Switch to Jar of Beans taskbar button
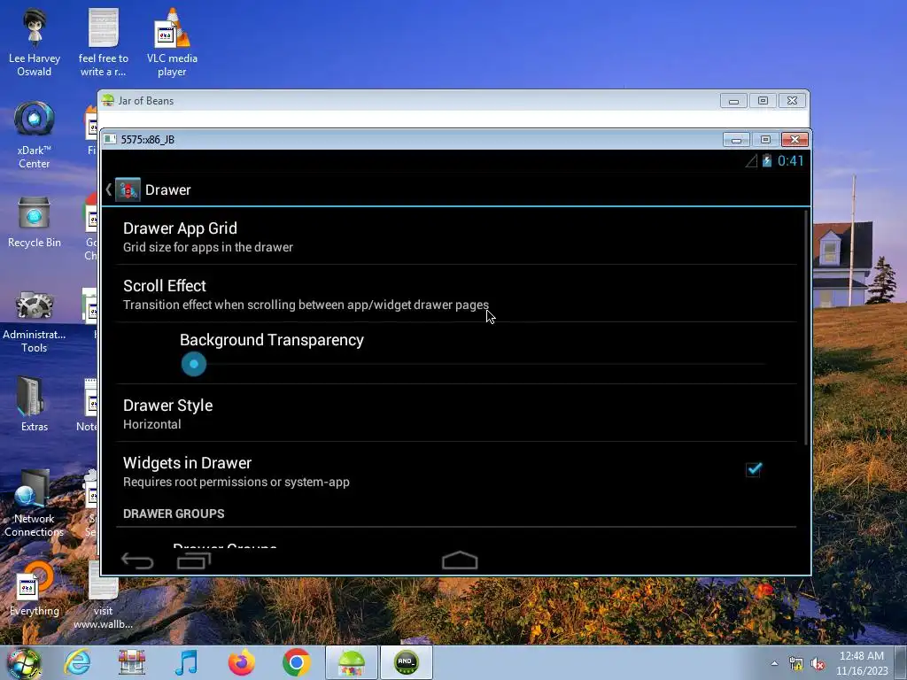This screenshot has height=680, width=907. pos(351,662)
